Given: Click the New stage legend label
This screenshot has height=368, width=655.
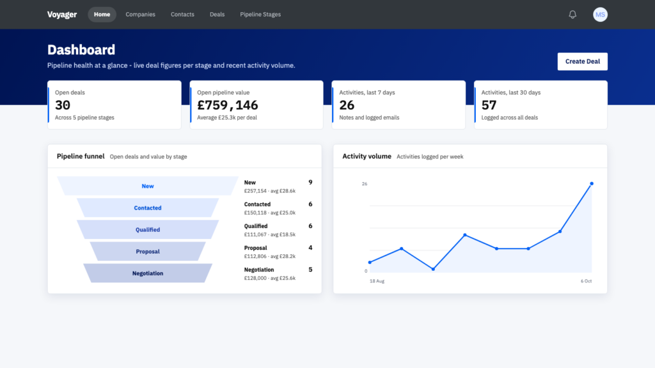Looking at the screenshot, I should 250,182.
